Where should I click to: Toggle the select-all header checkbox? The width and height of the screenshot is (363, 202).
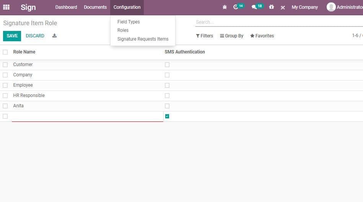5,52
